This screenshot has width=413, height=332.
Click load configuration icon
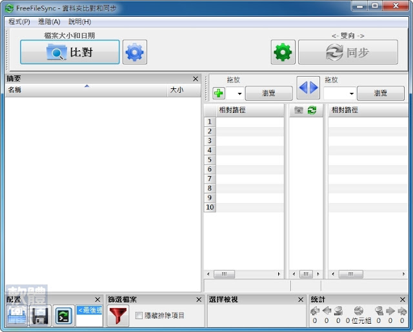coord(17,316)
